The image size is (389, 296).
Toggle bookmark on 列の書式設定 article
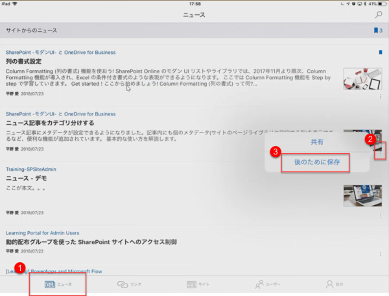click(x=381, y=52)
